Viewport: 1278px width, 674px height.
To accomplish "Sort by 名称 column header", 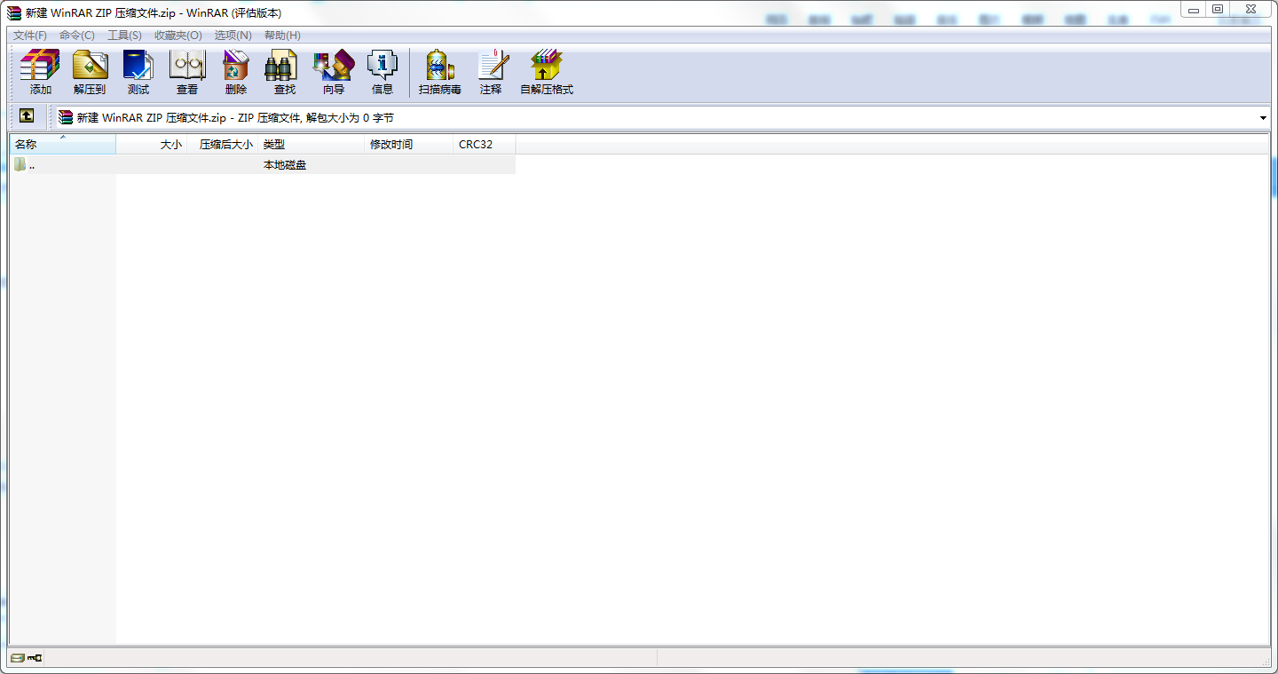I will click(63, 144).
